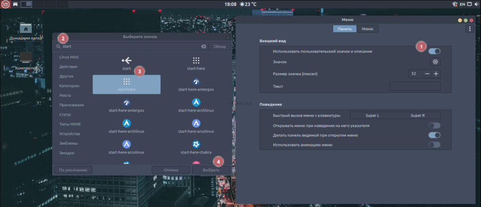
Task: Clear the search field with backspace icon
Action: coord(203,46)
